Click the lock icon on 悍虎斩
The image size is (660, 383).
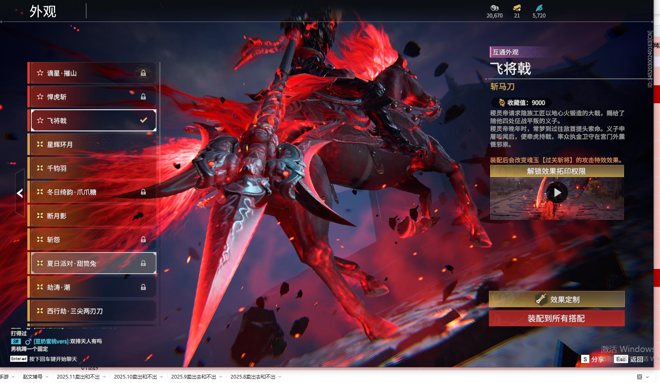tap(143, 97)
